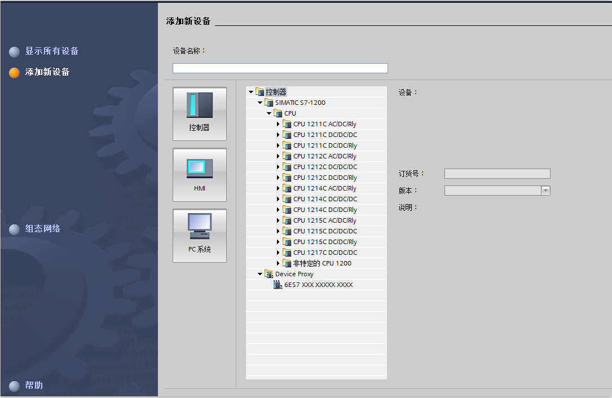Viewport: 612px width, 398px height.
Task: Open 组态网络 in the sidebar
Action: (x=43, y=228)
